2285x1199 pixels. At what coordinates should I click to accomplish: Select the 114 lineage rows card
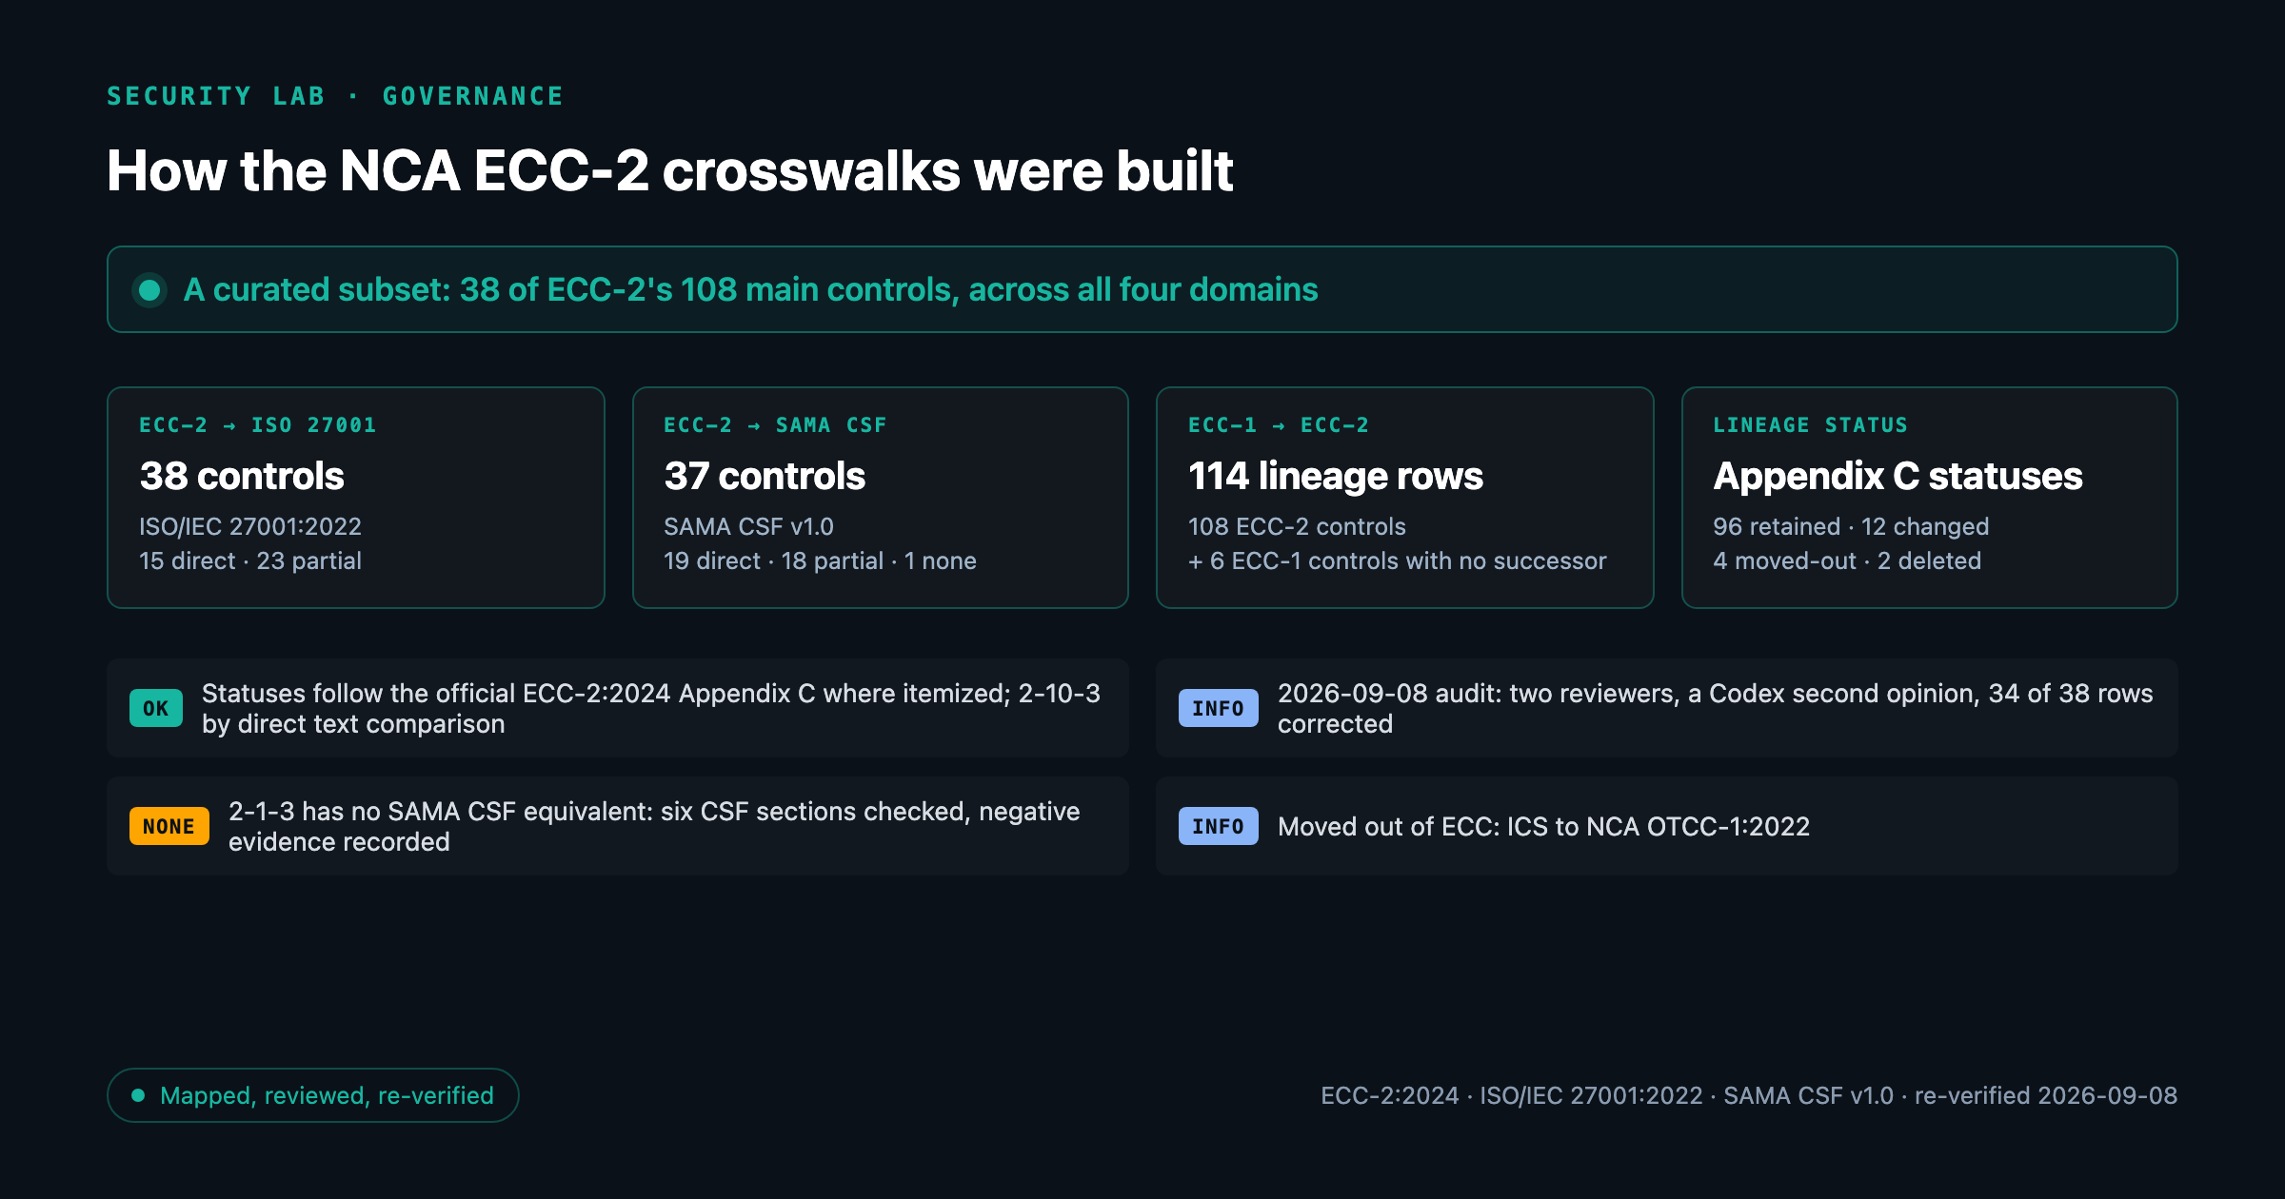click(x=1405, y=497)
